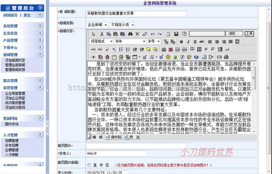Screen dimensions: 272x174
Task: Click the copy icon in editor toolbar
Action: 109,34
